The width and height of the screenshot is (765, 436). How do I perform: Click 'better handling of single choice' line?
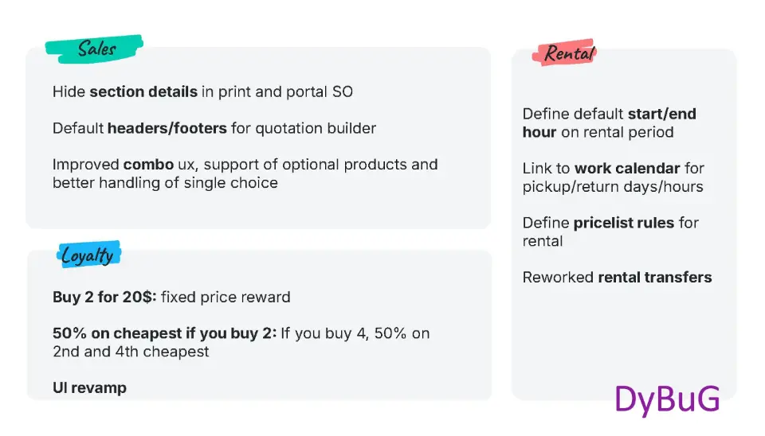[165, 183]
